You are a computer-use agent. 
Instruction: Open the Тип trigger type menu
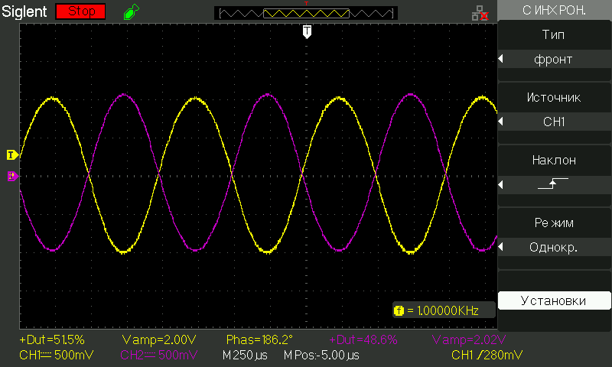(x=554, y=34)
